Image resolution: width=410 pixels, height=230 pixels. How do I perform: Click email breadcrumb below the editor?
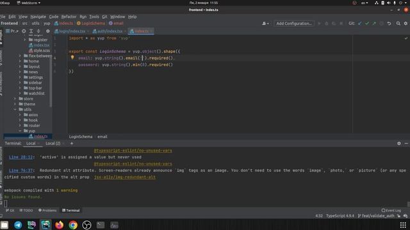coord(102,137)
